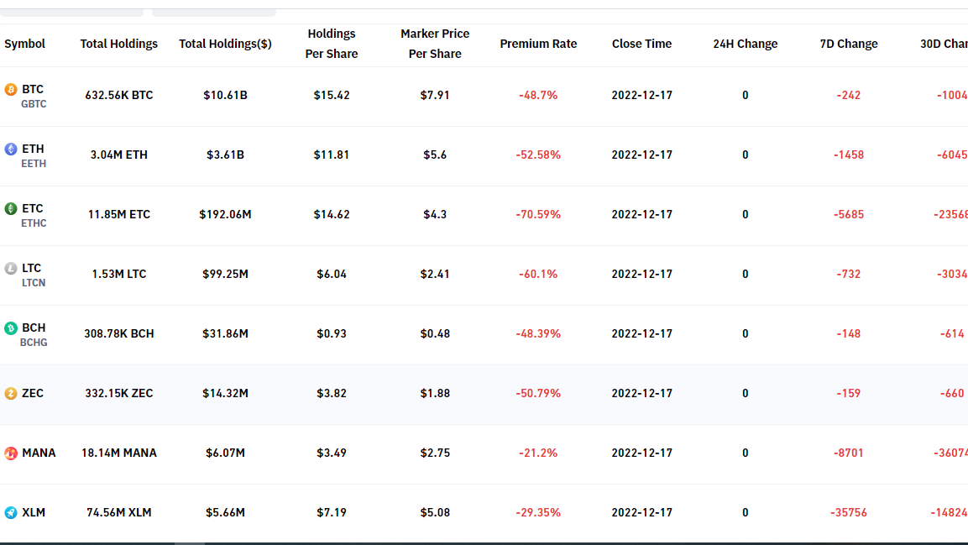Sort by Premium Rate column header
The image size is (968, 545).
tap(538, 44)
